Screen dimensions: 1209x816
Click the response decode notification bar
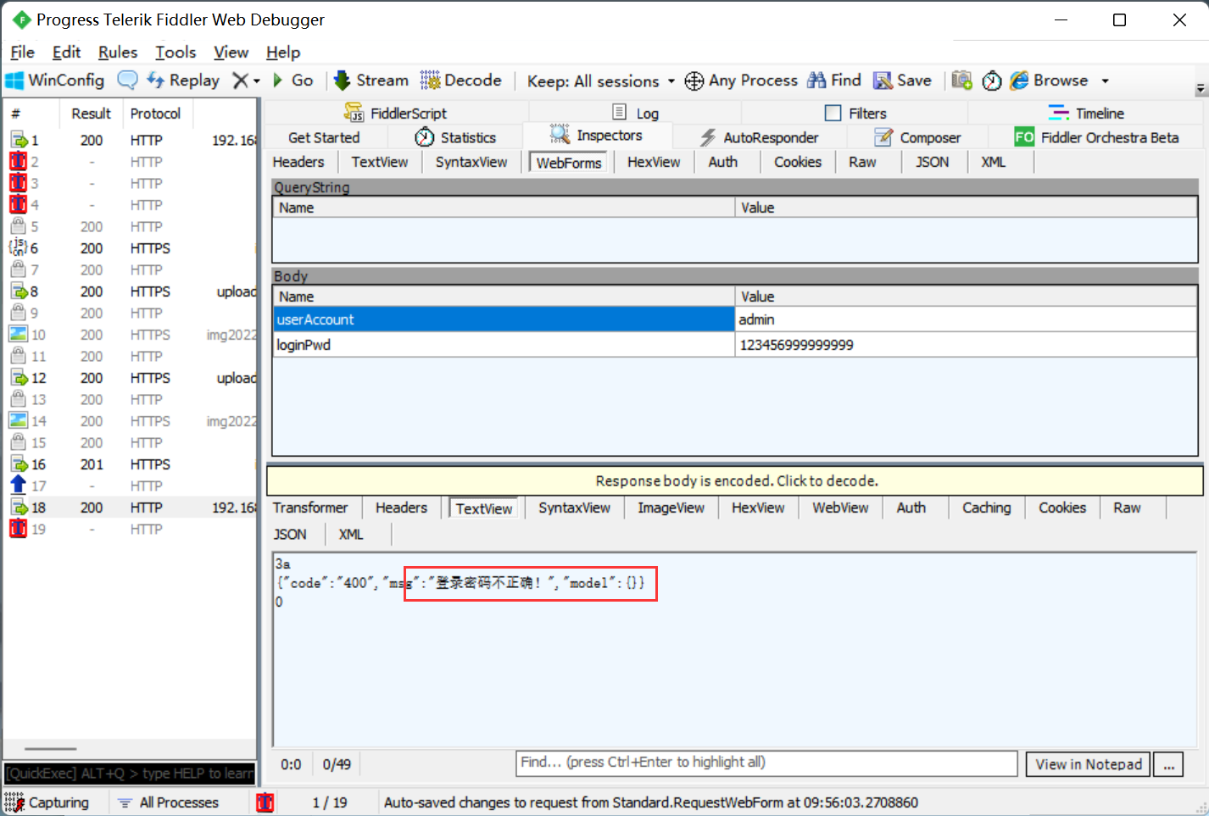[x=735, y=480]
